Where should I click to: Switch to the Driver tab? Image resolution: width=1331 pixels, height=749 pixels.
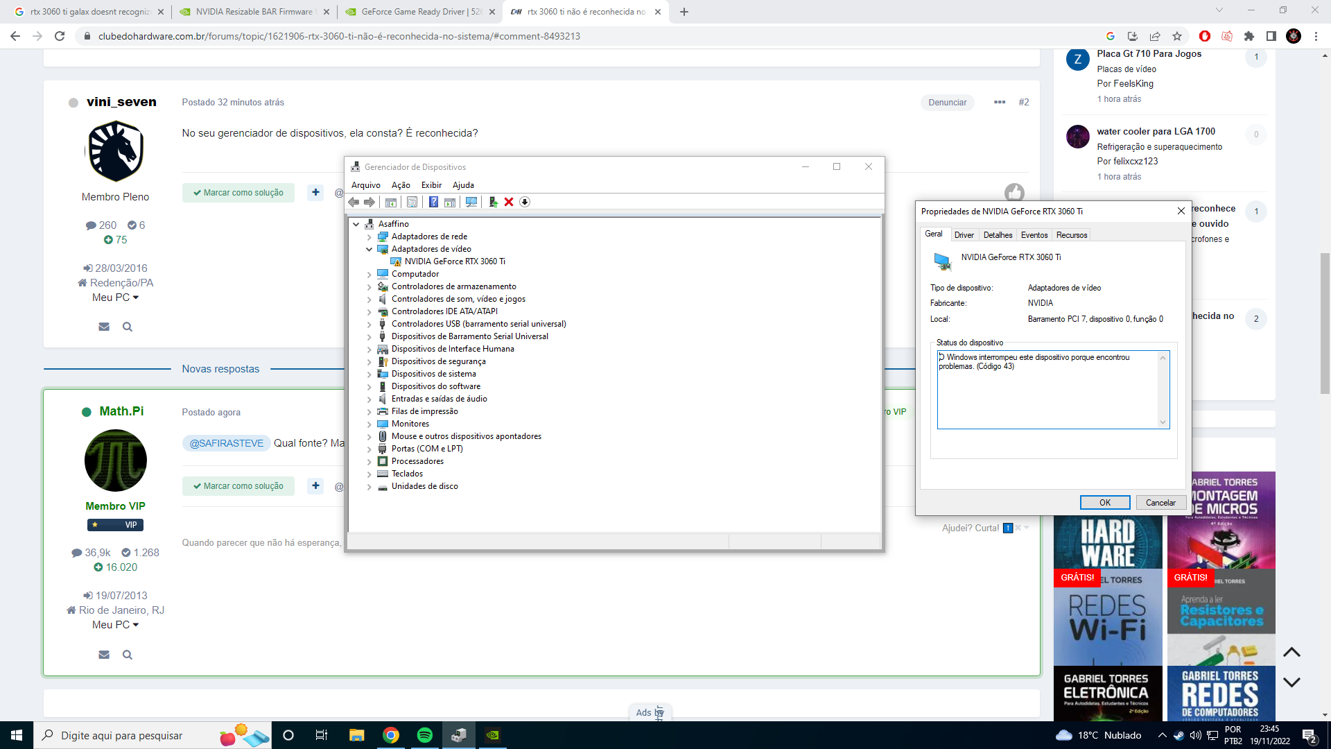coord(964,235)
